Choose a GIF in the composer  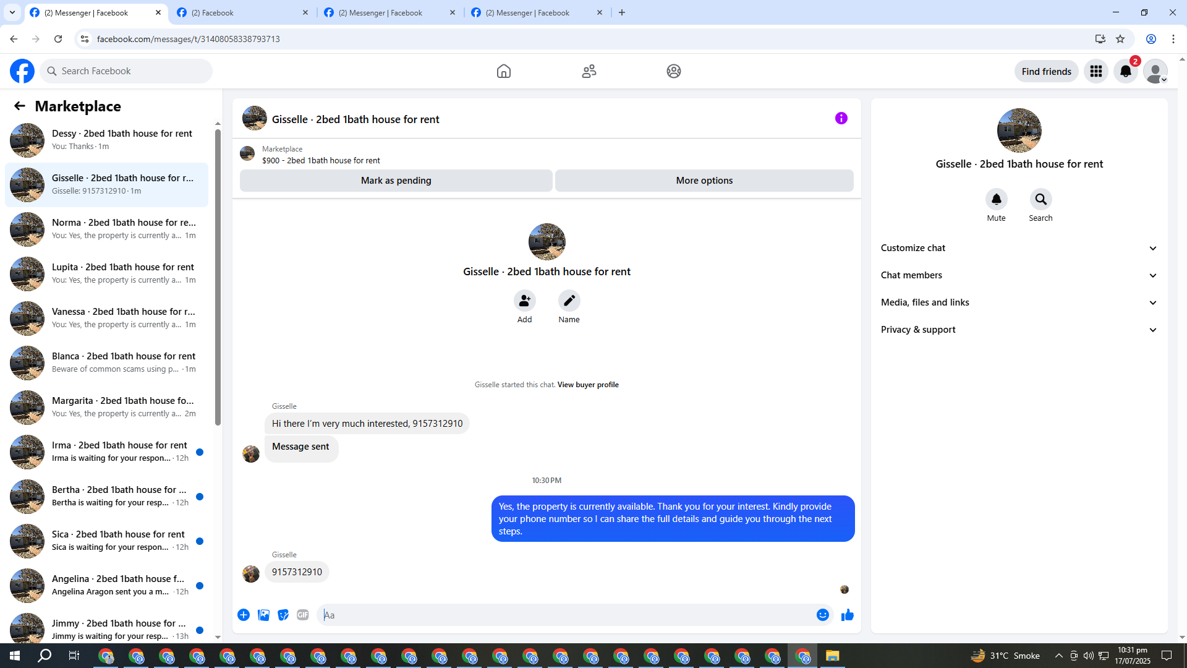point(303,615)
